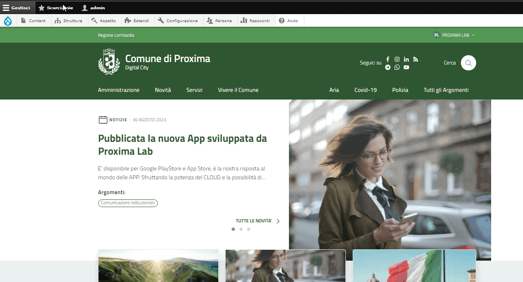The height and width of the screenshot is (282, 523).
Task: Toggle the Gestisci admin toolbar menu
Action: click(x=17, y=8)
